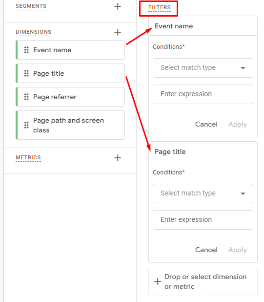Grab the Event name drag handle

tap(26, 50)
